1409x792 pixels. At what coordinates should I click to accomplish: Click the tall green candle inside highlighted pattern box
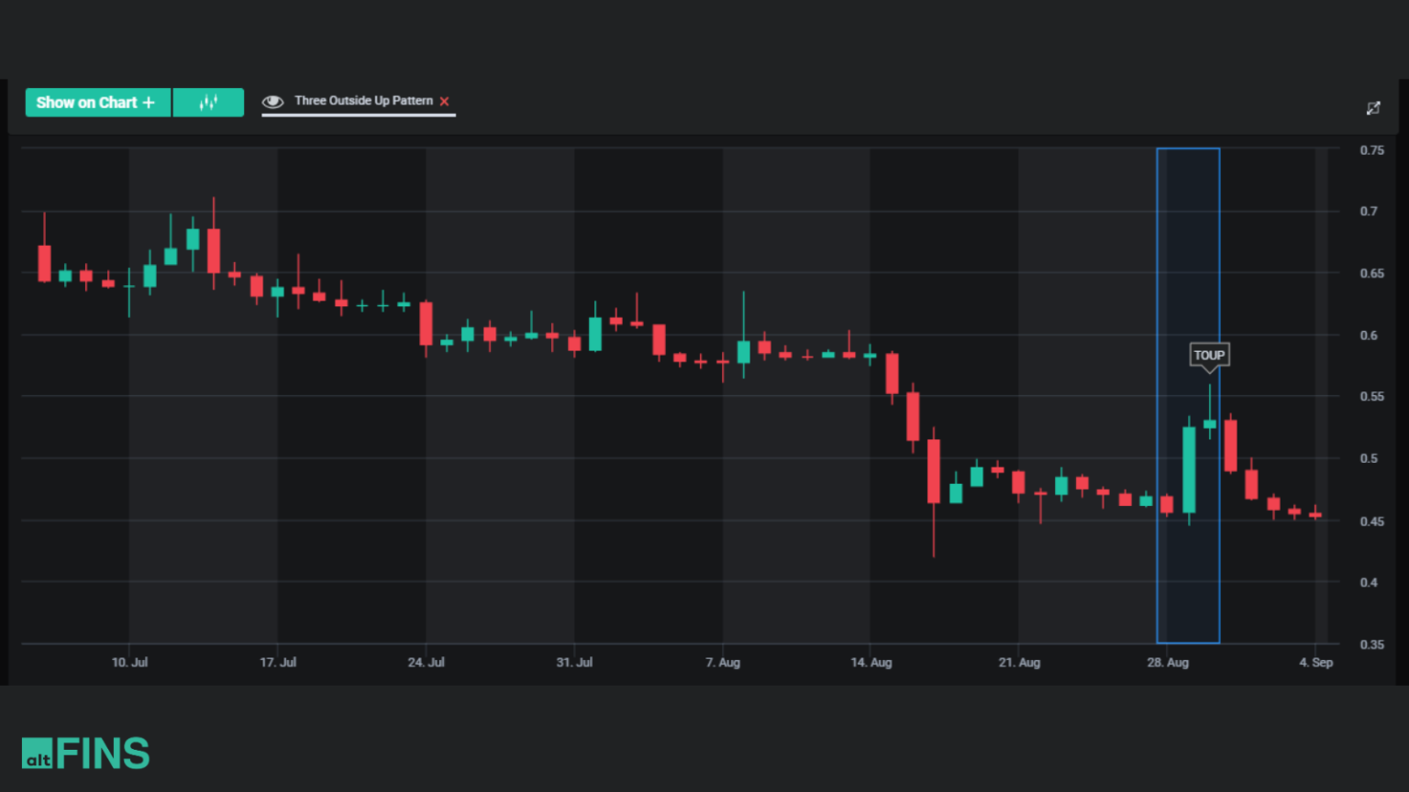coord(1189,469)
